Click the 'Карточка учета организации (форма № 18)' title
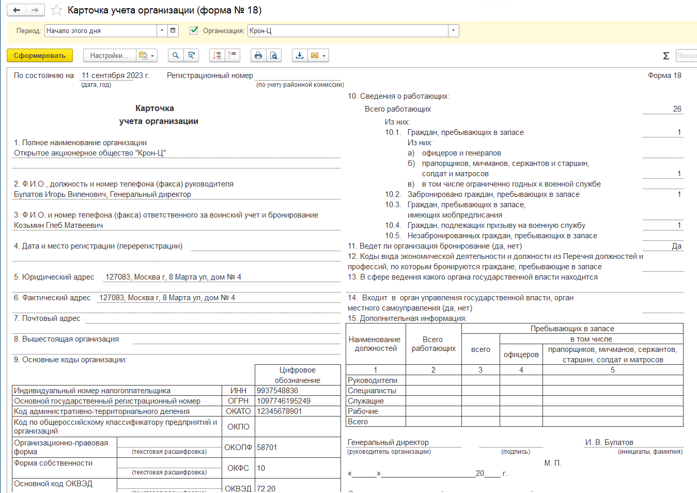697x493 pixels. 165,10
